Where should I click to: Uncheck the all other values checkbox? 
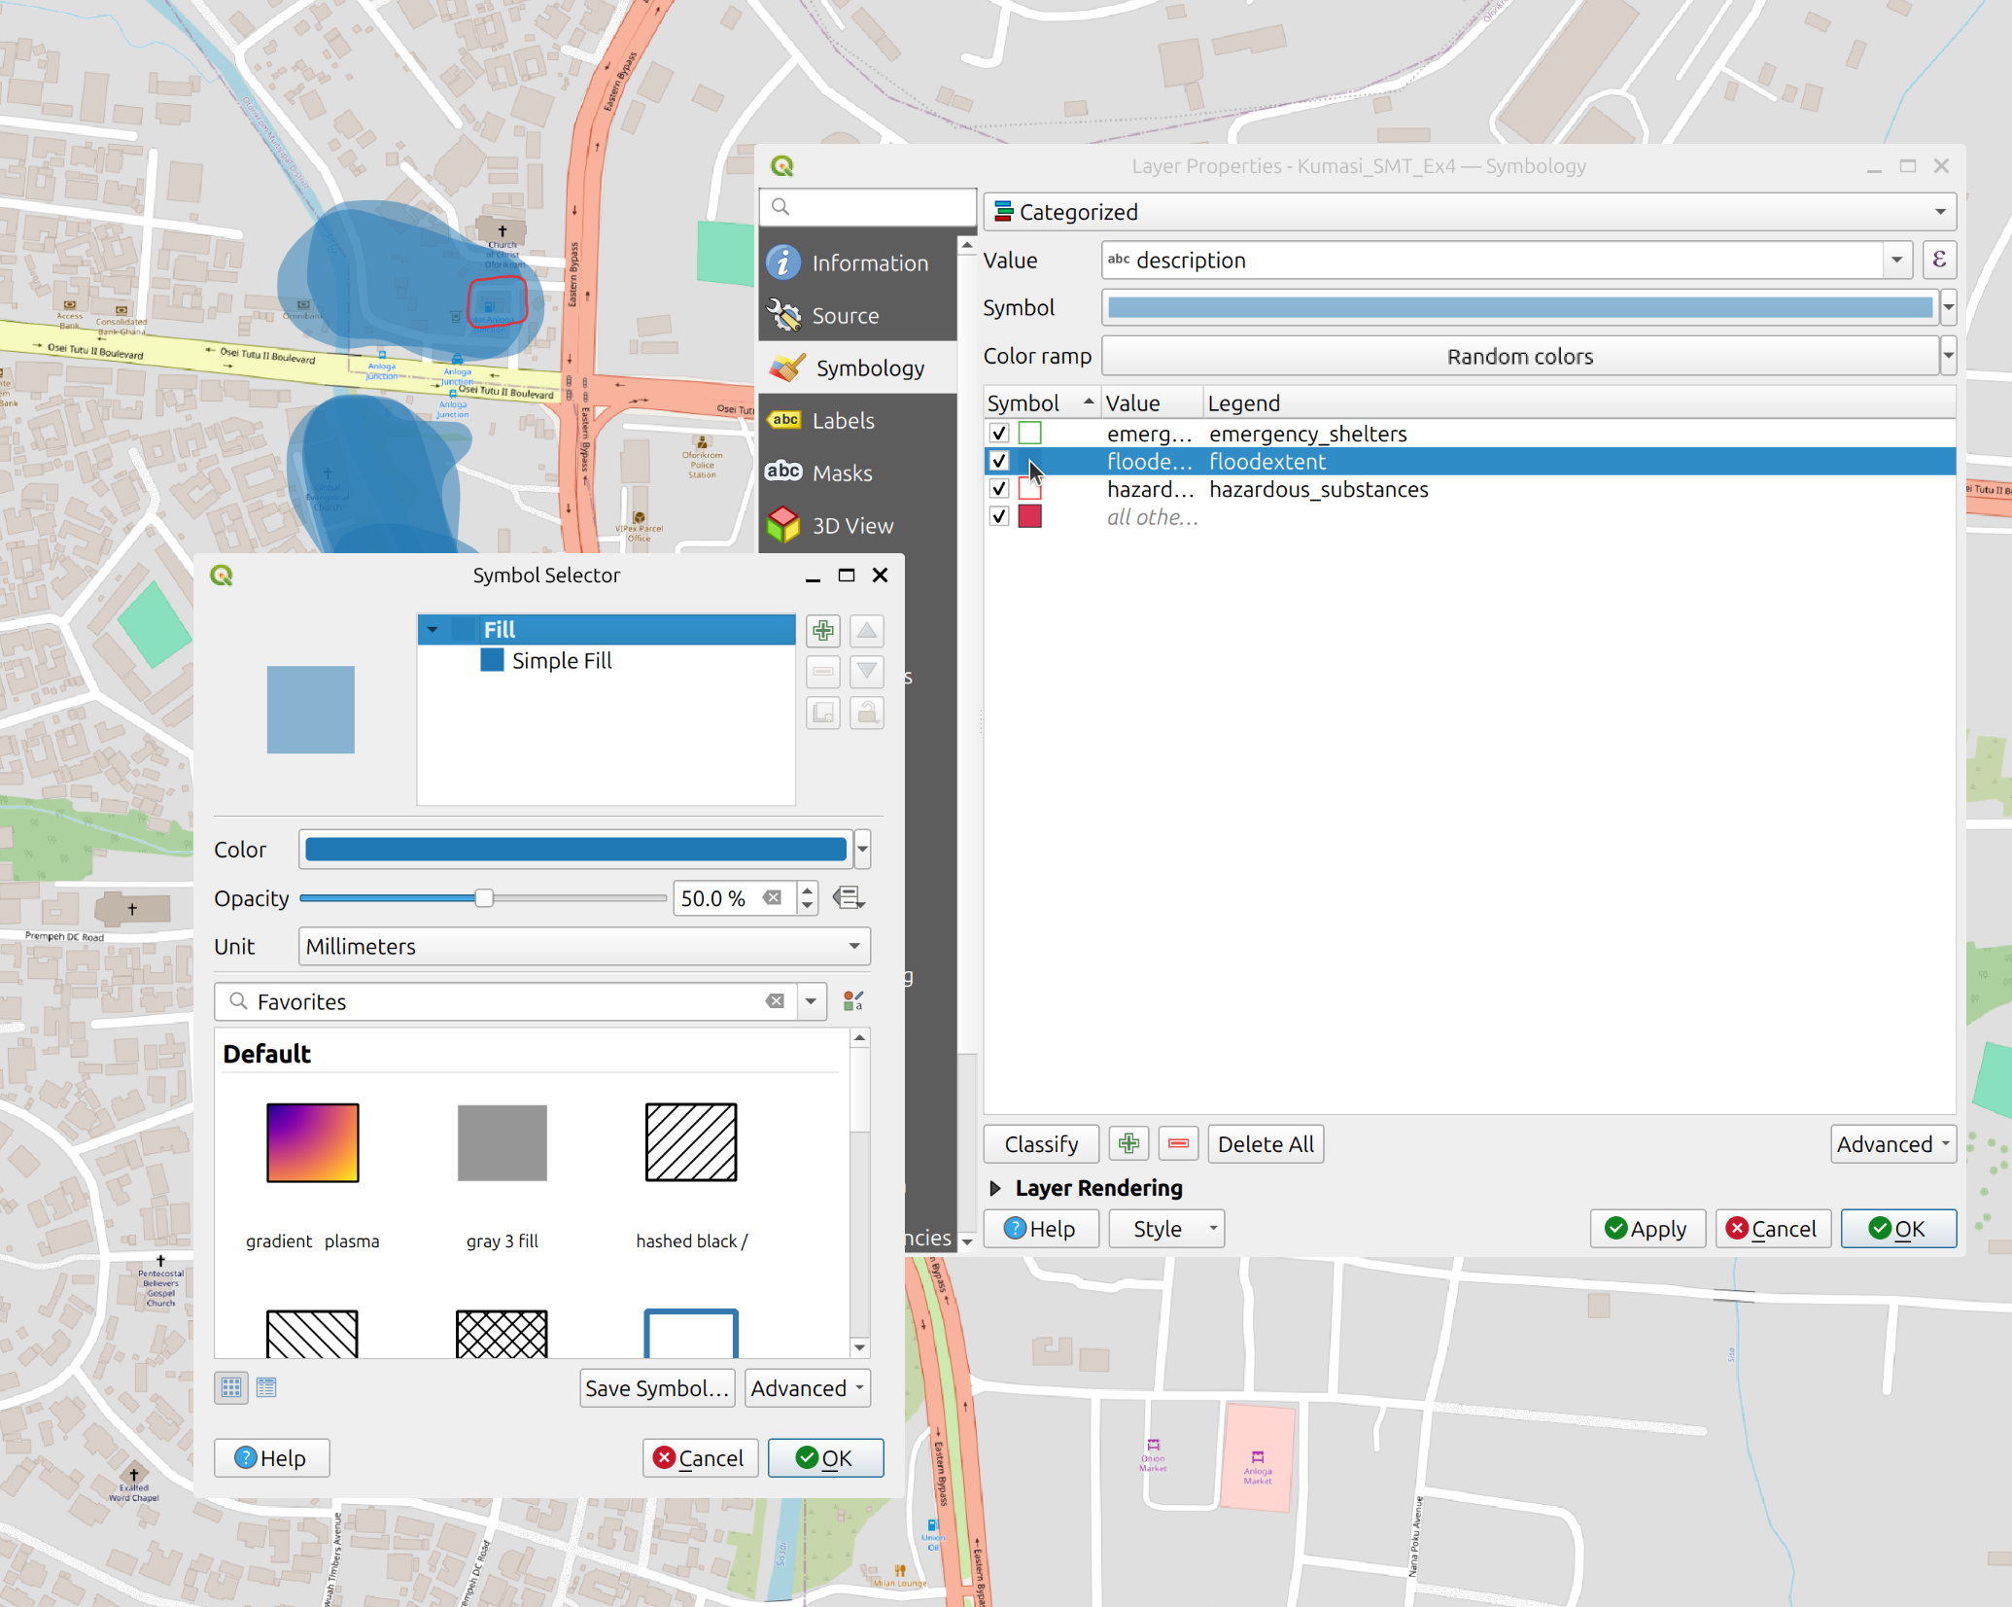pyautogui.click(x=999, y=516)
